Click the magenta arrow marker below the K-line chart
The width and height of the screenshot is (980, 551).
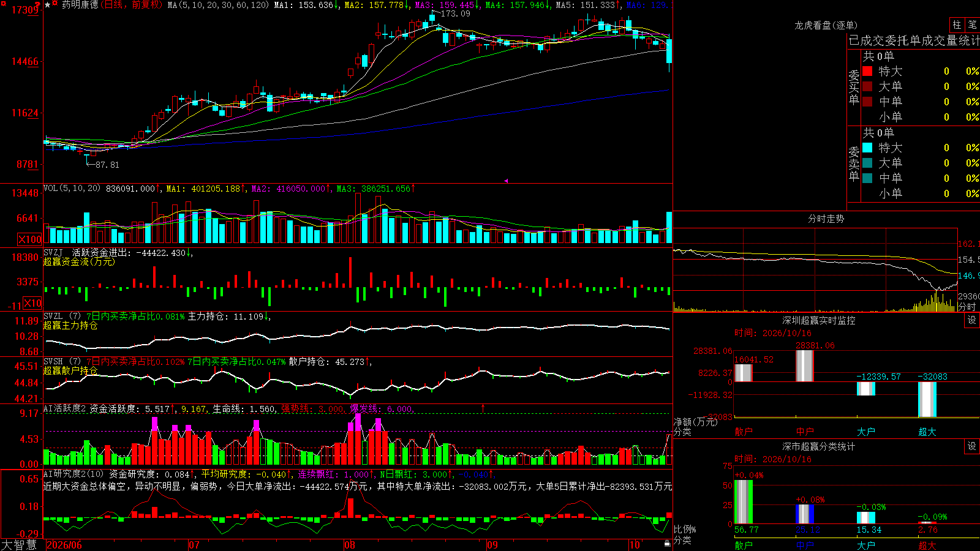tap(506, 181)
